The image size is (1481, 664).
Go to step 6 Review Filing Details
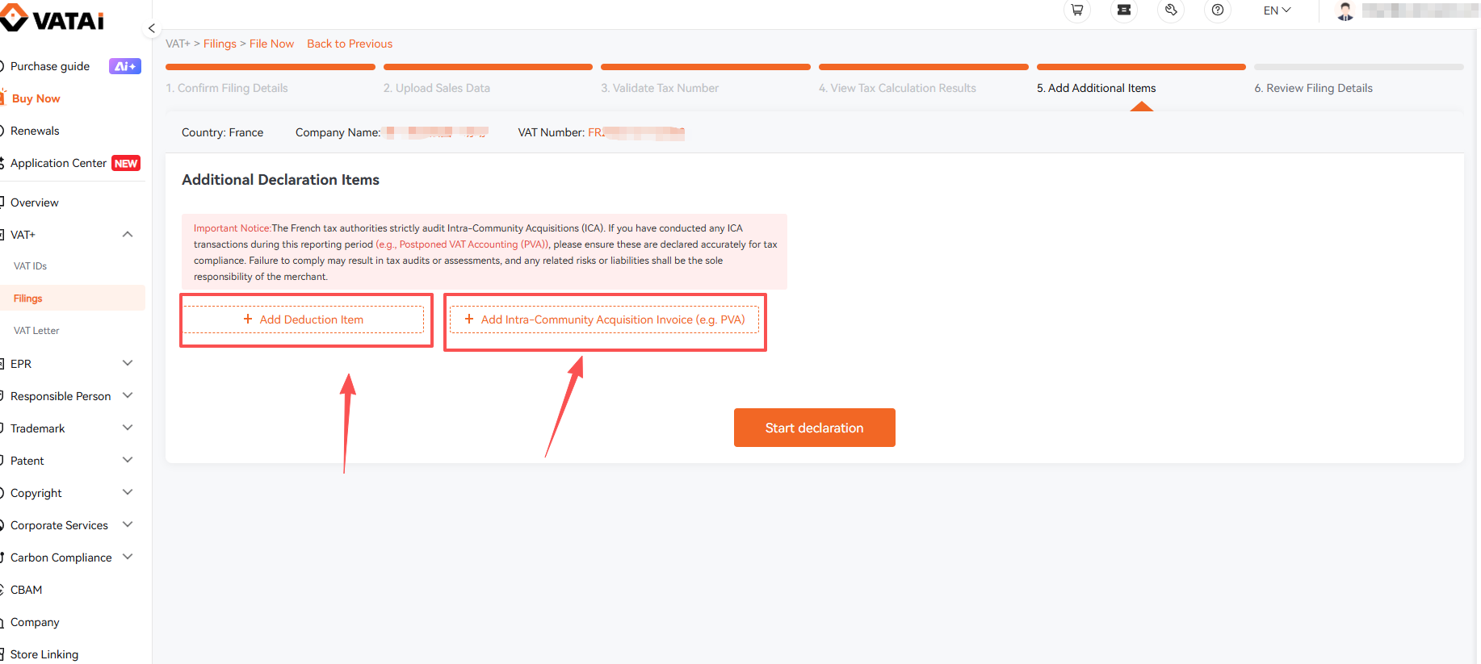click(x=1313, y=88)
